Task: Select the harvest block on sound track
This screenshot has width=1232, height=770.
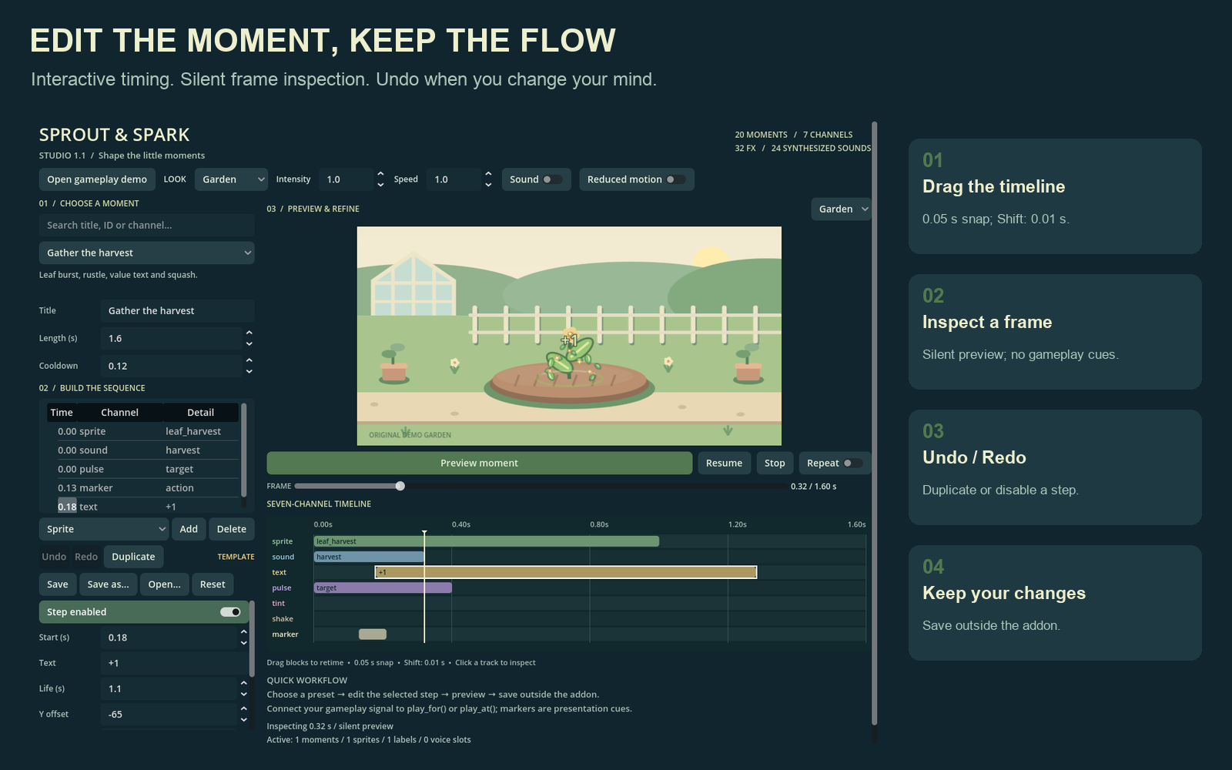Action: 369,557
